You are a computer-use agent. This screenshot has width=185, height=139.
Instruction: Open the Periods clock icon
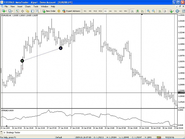click(177, 11)
